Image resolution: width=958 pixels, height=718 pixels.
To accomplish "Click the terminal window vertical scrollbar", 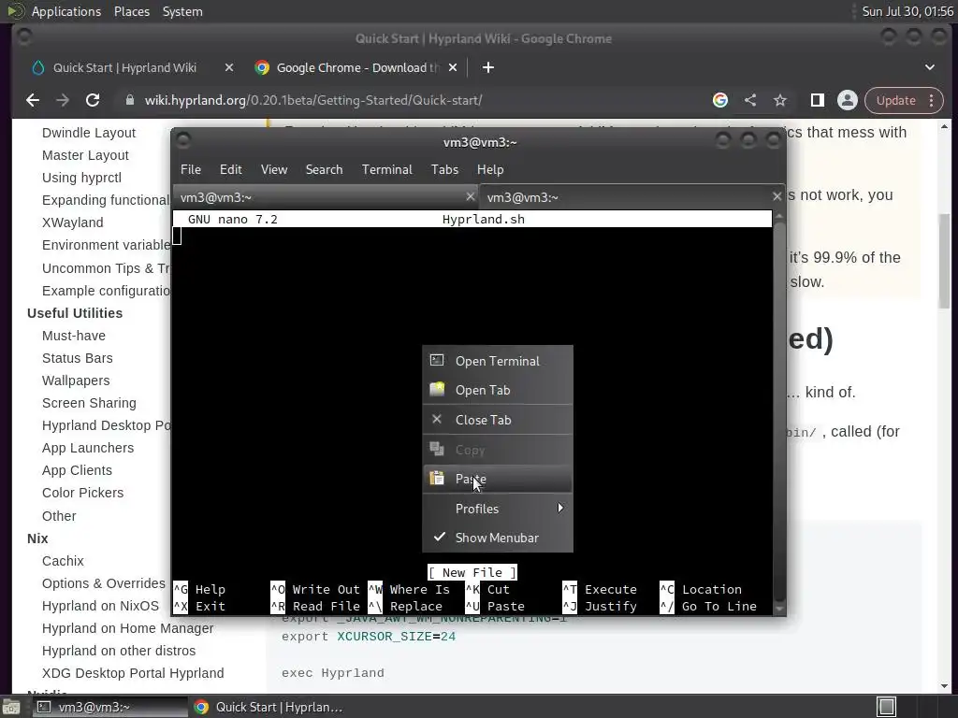I will coord(779,412).
